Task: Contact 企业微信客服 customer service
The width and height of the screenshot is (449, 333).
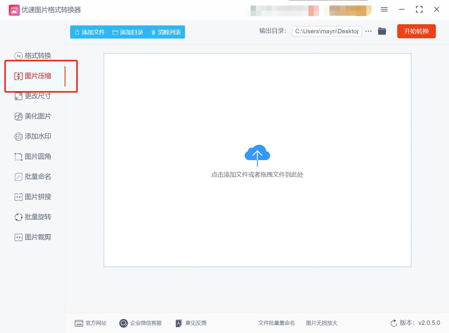Action: (141, 323)
